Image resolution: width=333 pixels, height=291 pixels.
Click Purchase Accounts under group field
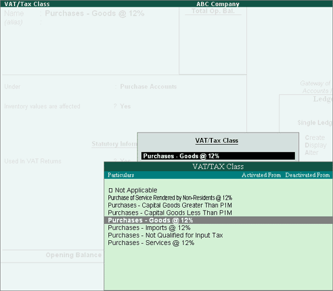(148, 87)
